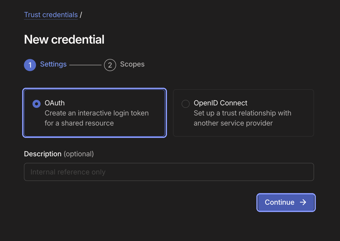Click the step 1 circle icon
This screenshot has width=340, height=241.
click(30, 65)
